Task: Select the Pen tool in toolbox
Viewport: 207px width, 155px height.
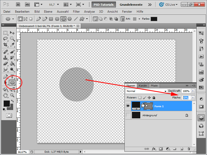Action: coord(5,76)
